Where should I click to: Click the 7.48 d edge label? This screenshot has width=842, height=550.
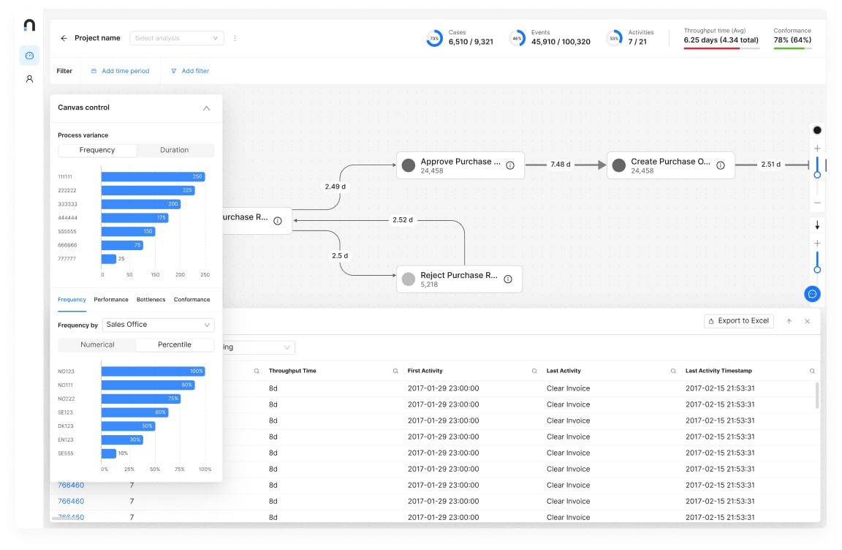click(560, 165)
